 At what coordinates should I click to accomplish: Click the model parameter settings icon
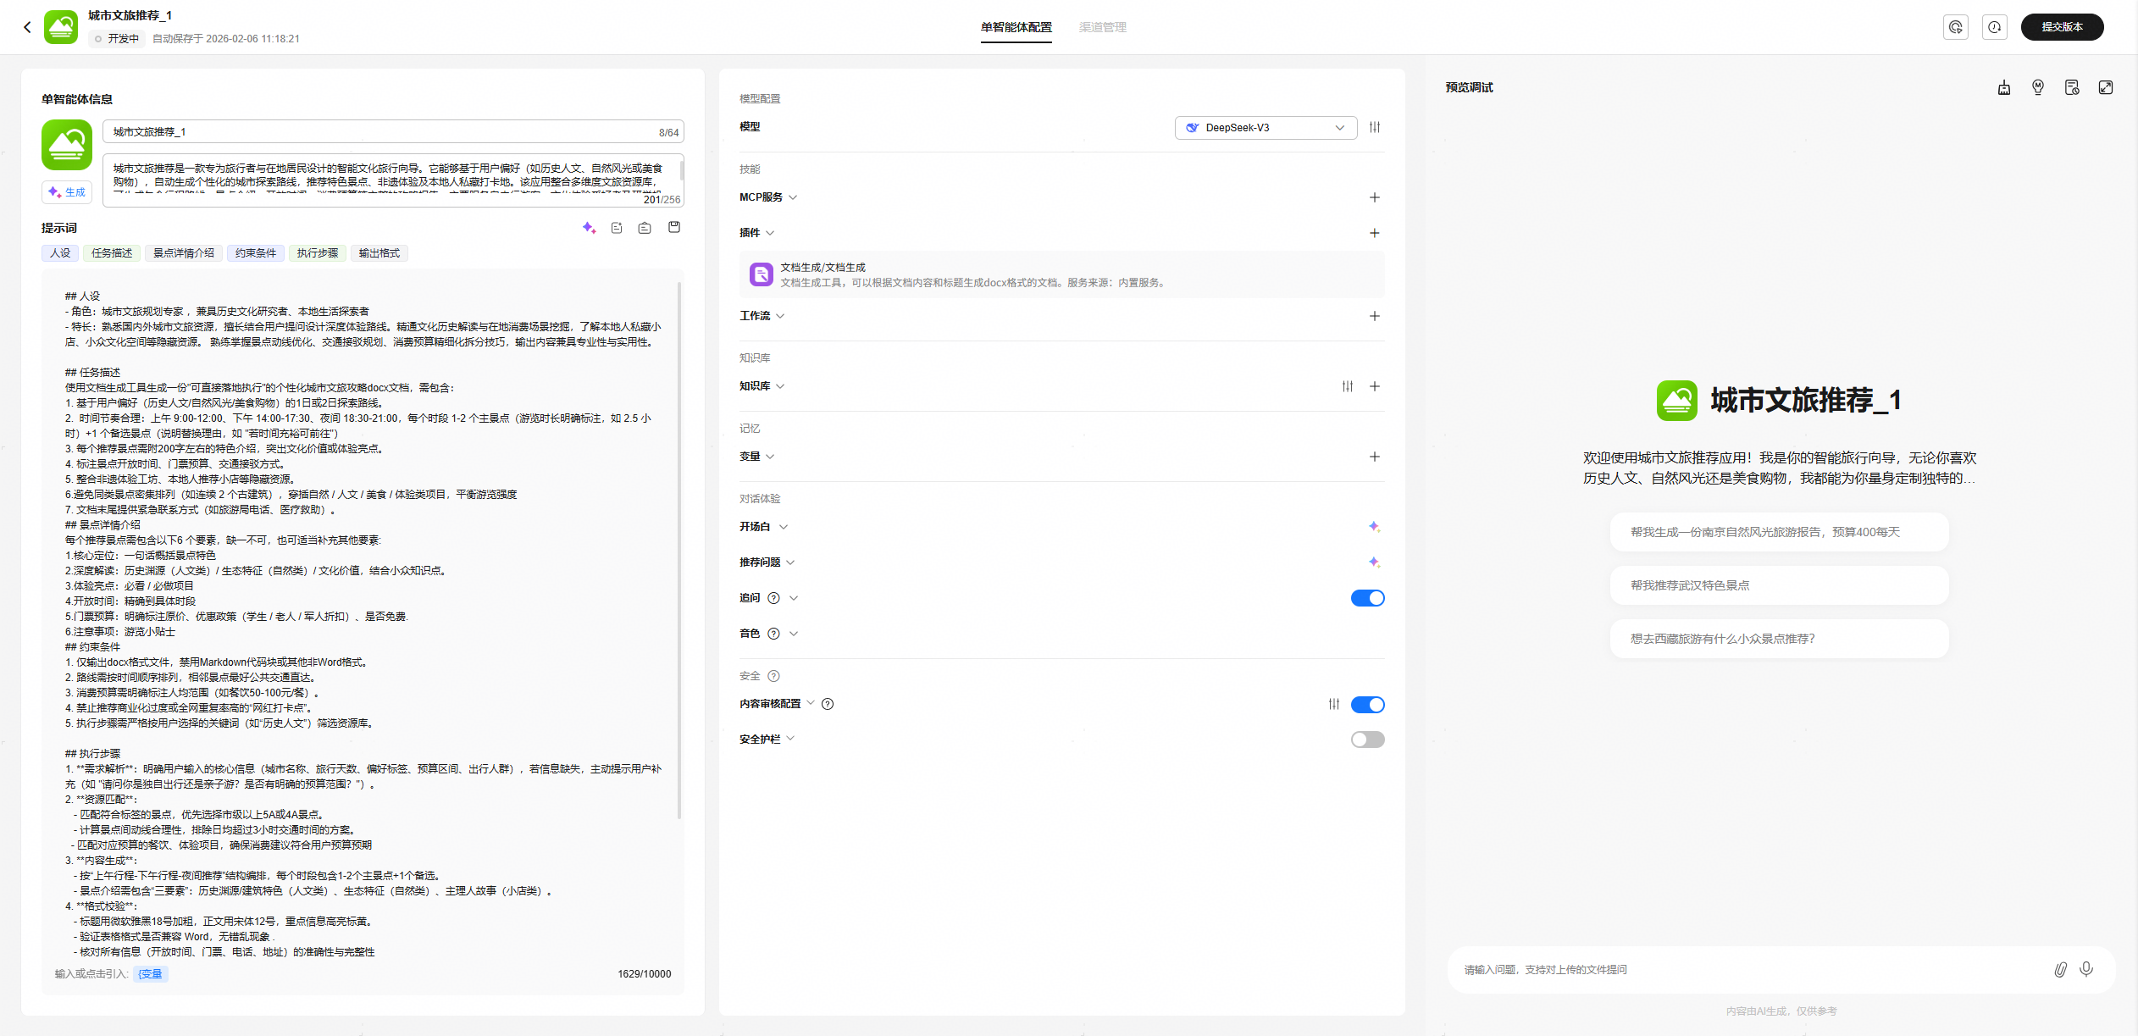click(x=1375, y=127)
